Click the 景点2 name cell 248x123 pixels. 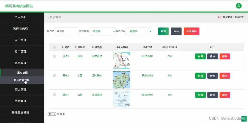coord(66,76)
